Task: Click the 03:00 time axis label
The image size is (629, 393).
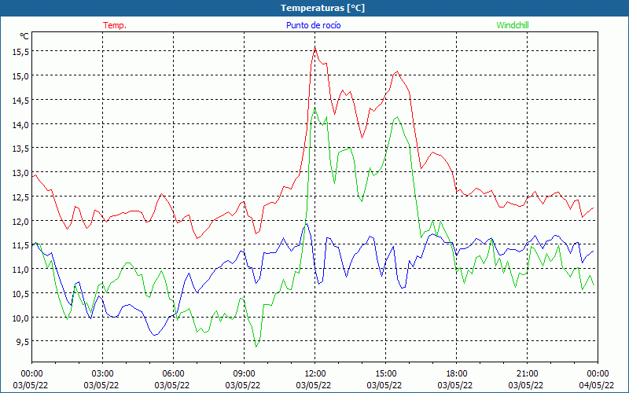Action: [103, 374]
